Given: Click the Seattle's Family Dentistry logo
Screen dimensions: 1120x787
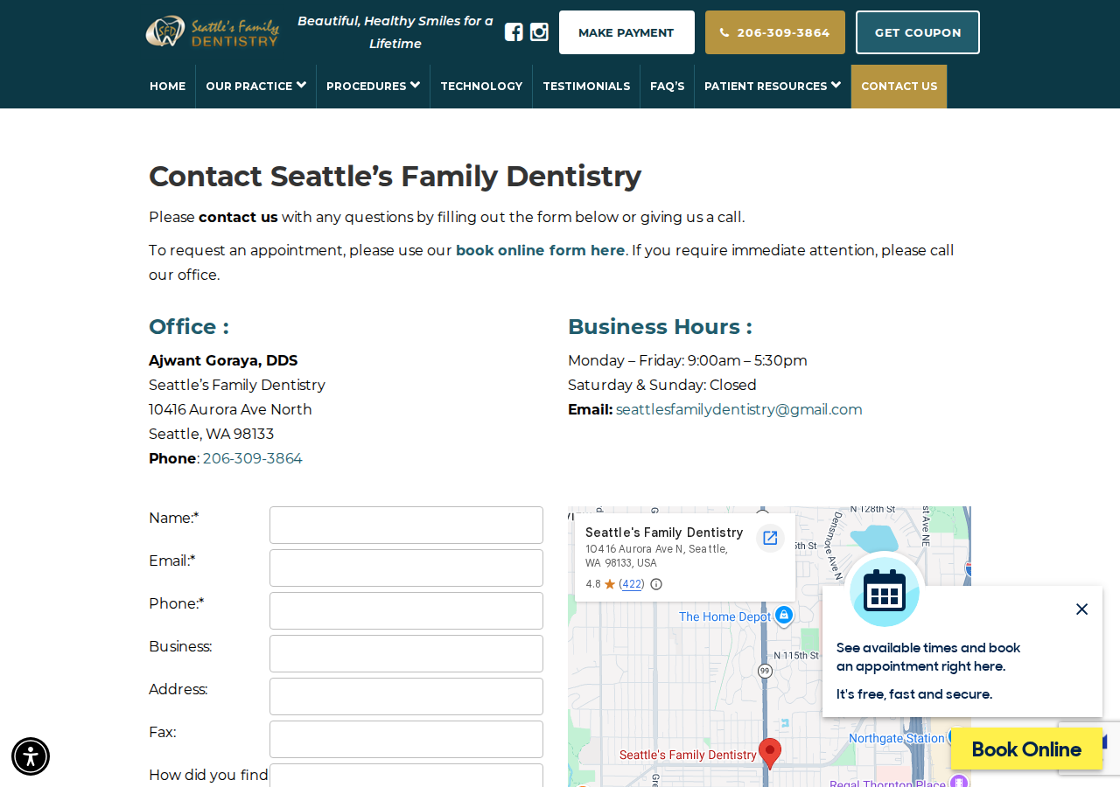Looking at the screenshot, I should (x=212, y=32).
